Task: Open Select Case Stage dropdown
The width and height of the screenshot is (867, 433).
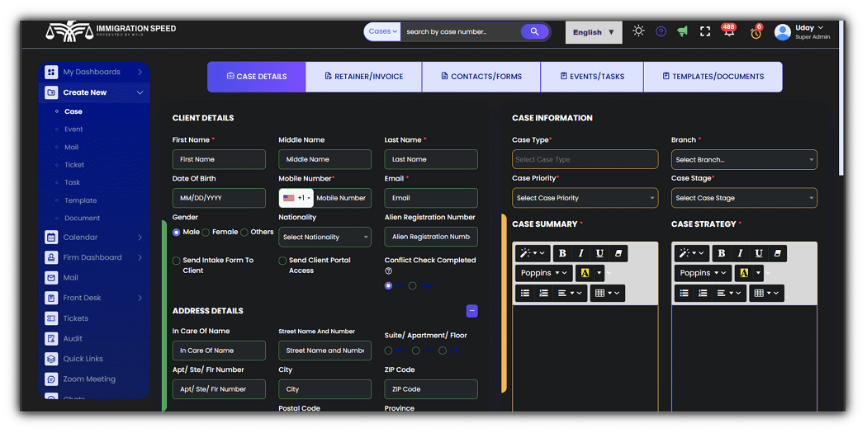Action: [x=744, y=198]
